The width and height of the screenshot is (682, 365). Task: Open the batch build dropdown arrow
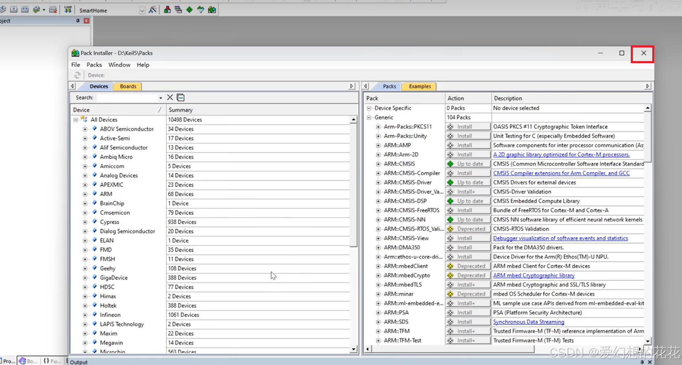coord(44,10)
